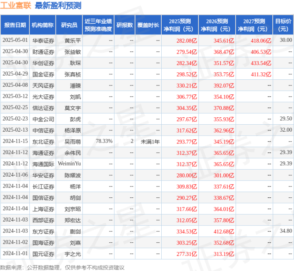The image size is (294, 271).
Task: Click the 研究员 column header
Action: [x=69, y=25]
